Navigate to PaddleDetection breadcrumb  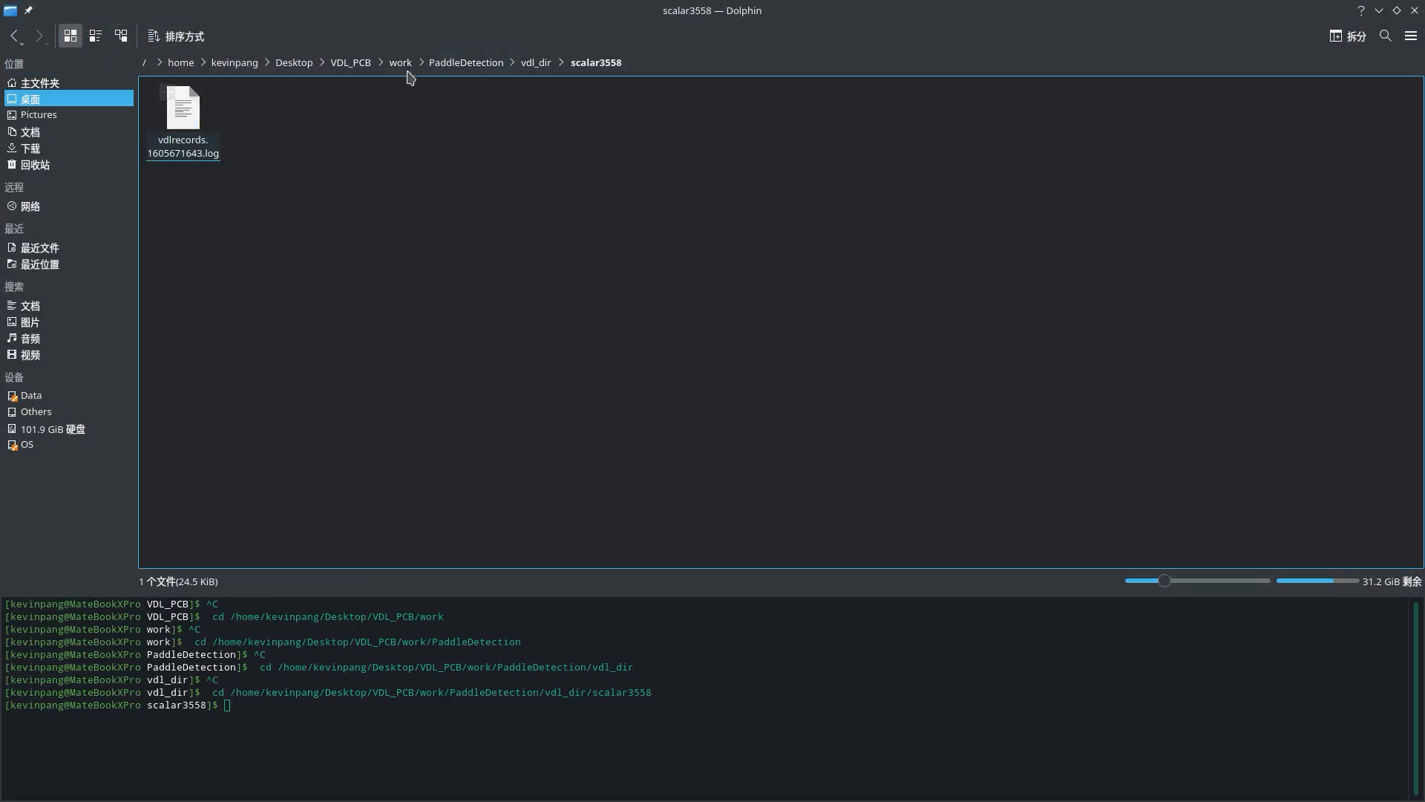click(x=465, y=62)
